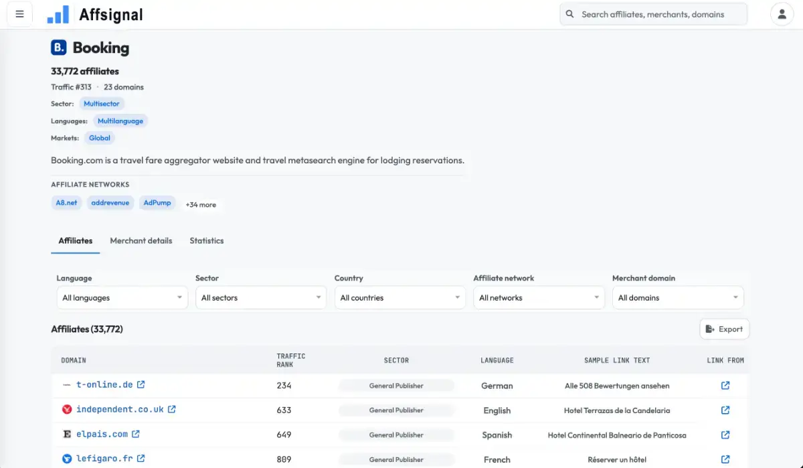Click the AdPump network tag
This screenshot has width=803, height=468.
pyautogui.click(x=157, y=203)
